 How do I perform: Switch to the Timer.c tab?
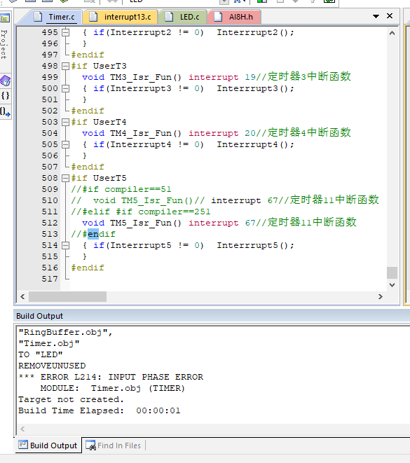62,17
